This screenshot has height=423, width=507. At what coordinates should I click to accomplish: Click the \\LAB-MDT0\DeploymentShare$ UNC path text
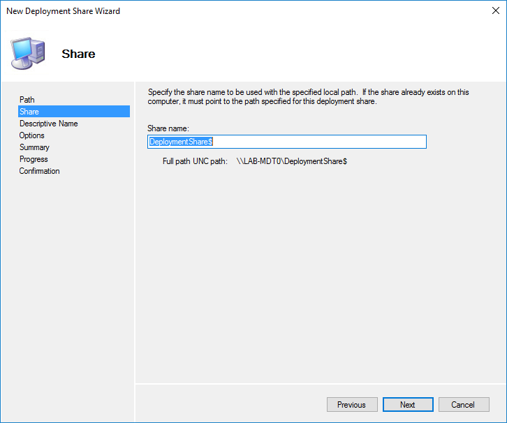[x=292, y=161]
